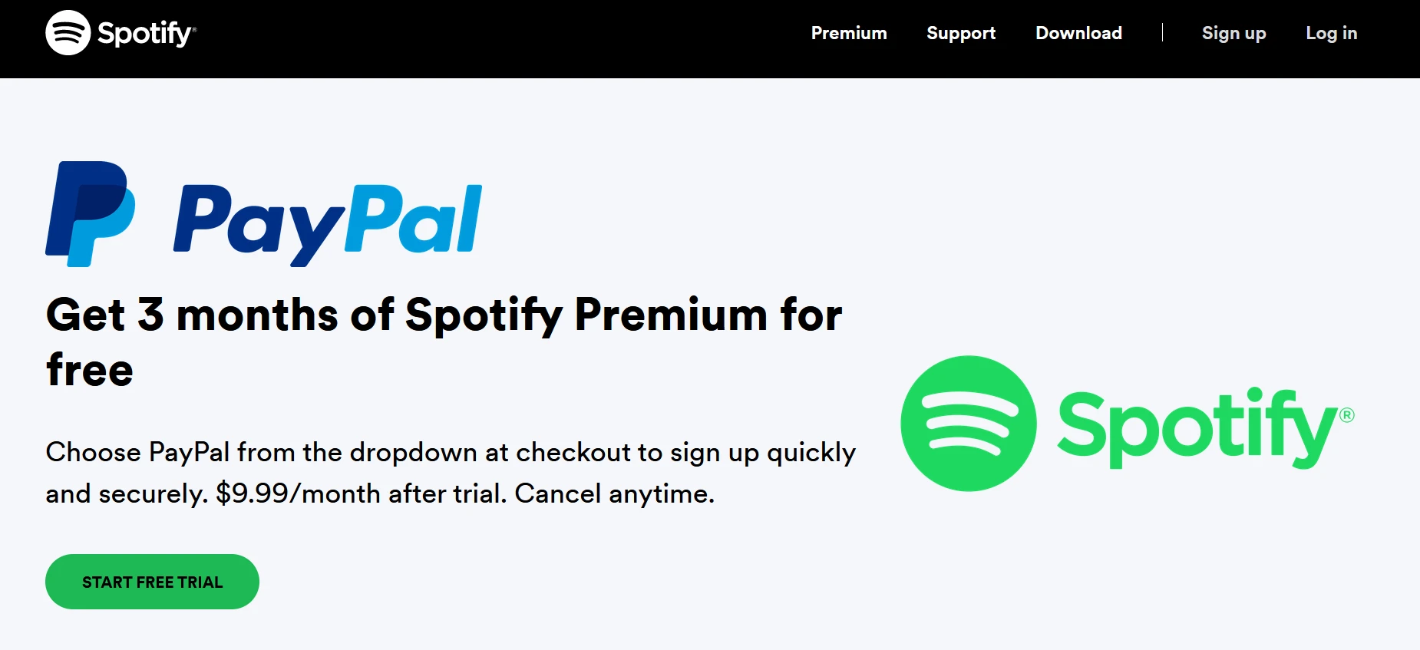Click the dark blue "Pay" wordmark text
Image resolution: width=1420 pixels, height=650 pixels.
pos(258,225)
